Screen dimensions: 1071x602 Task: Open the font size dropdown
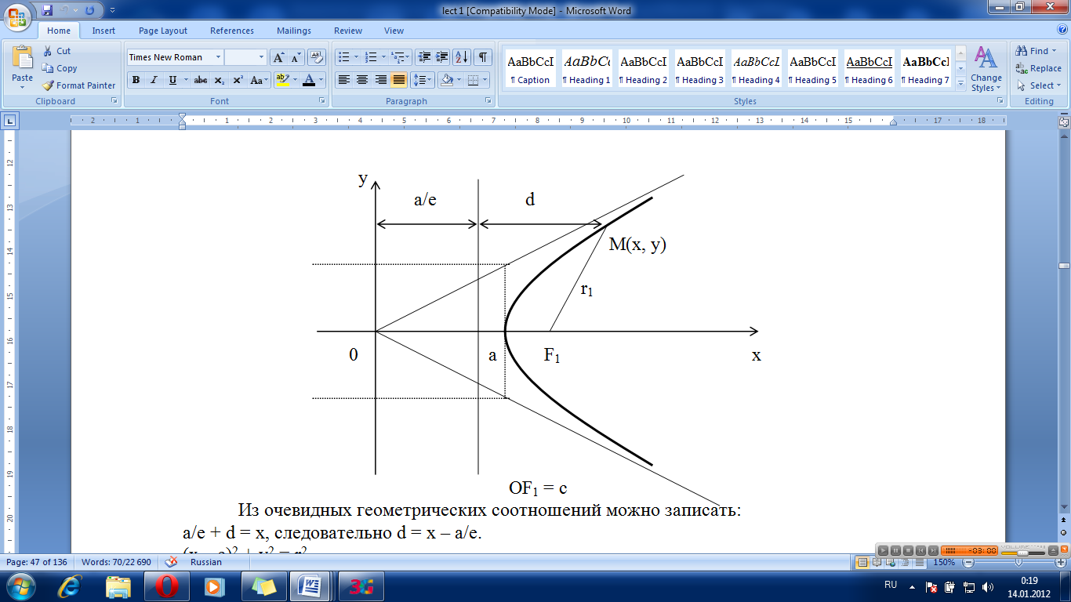click(x=262, y=57)
